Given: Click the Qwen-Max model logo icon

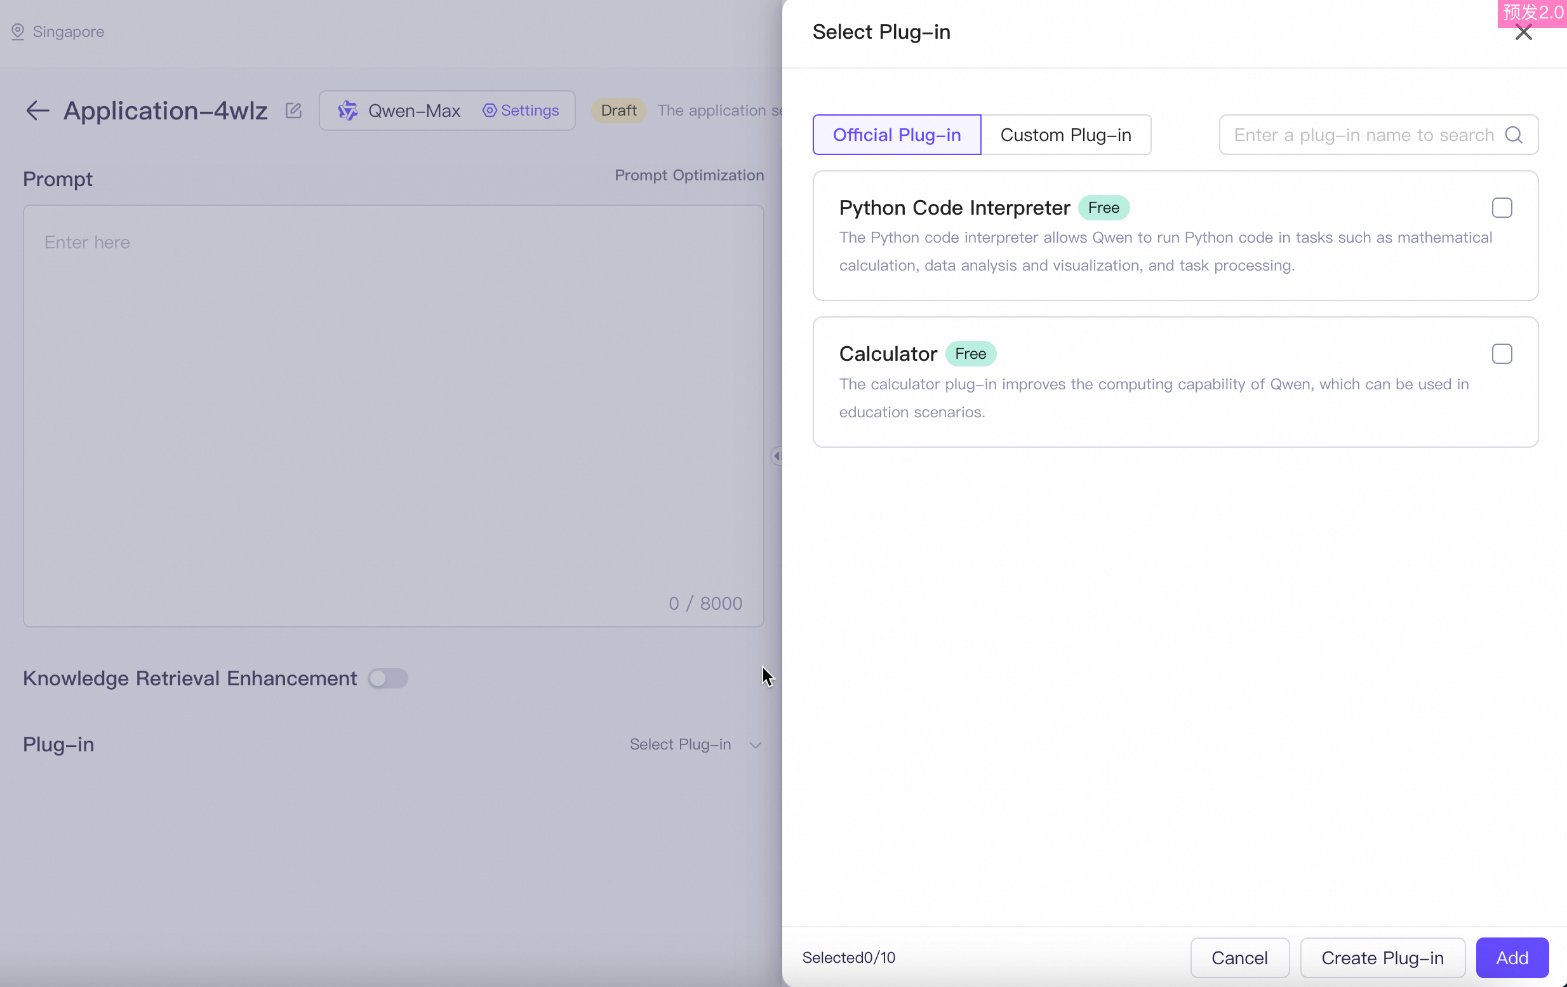Looking at the screenshot, I should [347, 111].
